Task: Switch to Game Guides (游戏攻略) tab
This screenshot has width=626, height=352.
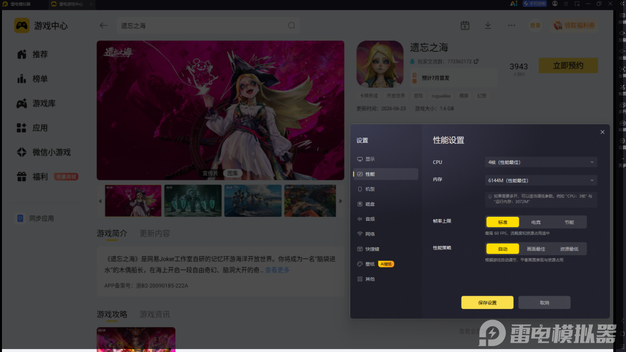Action: (112, 314)
